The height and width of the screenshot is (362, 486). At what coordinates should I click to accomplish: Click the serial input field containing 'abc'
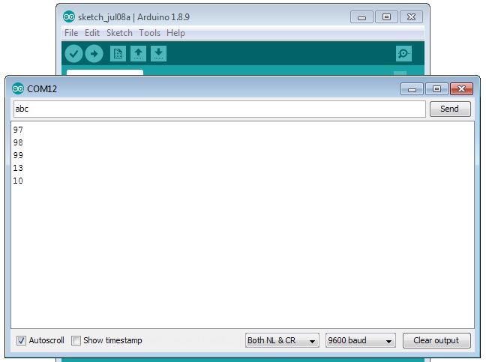tap(220, 109)
